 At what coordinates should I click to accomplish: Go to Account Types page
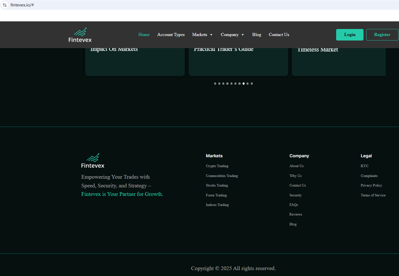(171, 35)
